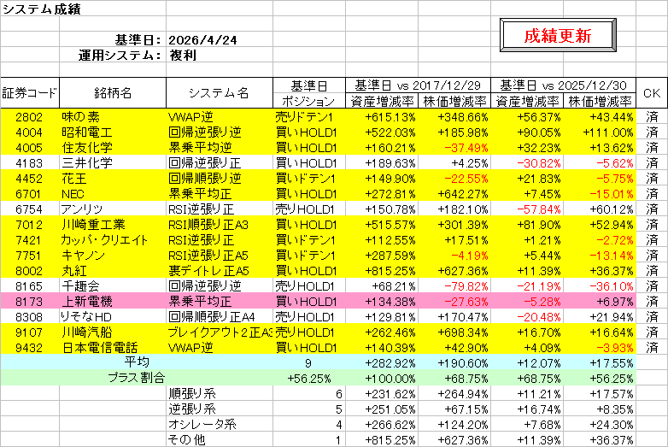The height and width of the screenshot is (447, 668).
Task: Click the +282.92% average value
Action: click(382, 362)
